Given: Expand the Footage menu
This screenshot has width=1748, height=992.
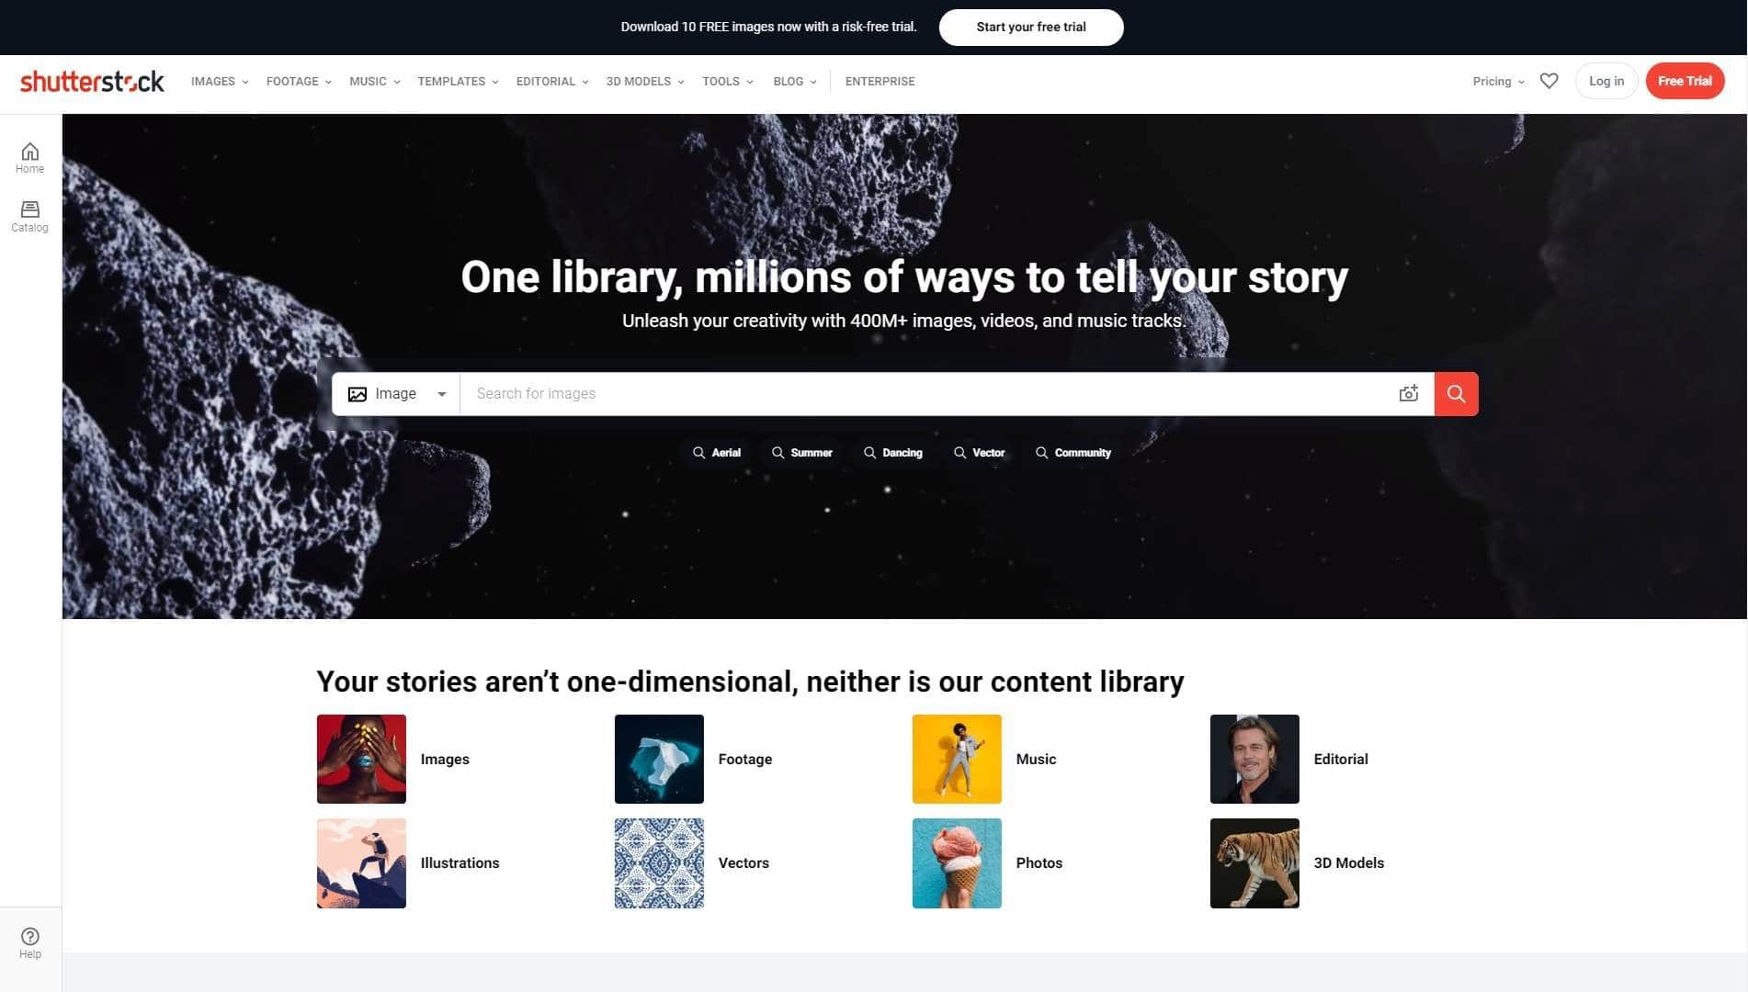Looking at the screenshot, I should pyautogui.click(x=299, y=81).
